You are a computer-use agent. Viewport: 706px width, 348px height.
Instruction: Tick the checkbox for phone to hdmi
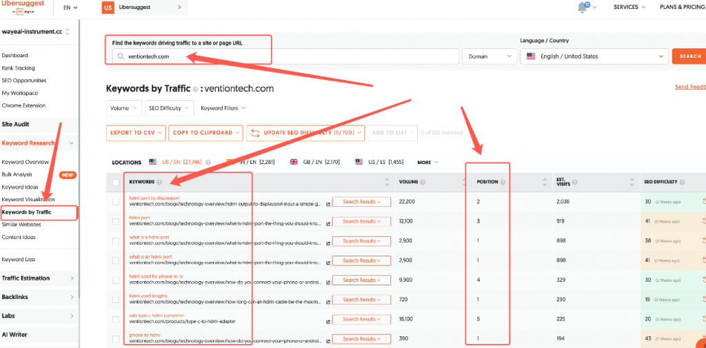point(116,339)
